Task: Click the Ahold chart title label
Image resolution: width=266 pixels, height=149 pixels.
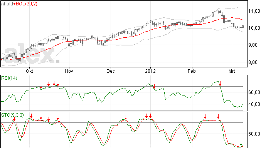Action: (7, 4)
